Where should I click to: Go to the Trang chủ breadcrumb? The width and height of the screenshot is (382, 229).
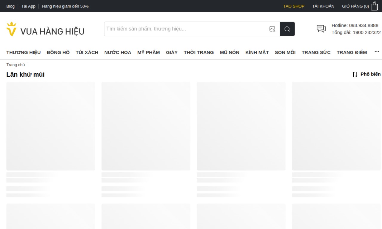[16, 65]
